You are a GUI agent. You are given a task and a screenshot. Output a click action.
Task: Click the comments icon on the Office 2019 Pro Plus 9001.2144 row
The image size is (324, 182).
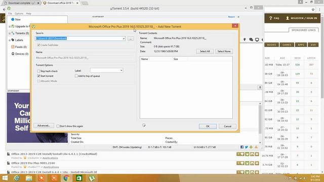241,163
